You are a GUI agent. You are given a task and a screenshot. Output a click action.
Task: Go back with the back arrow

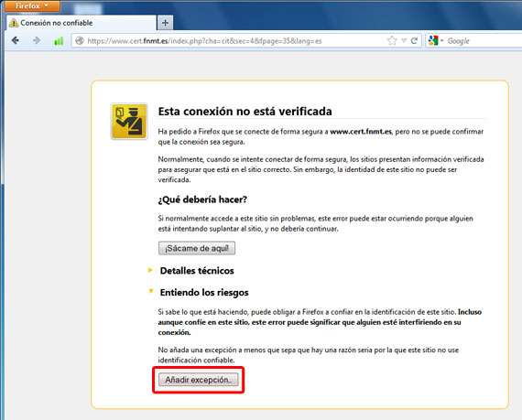(15, 40)
